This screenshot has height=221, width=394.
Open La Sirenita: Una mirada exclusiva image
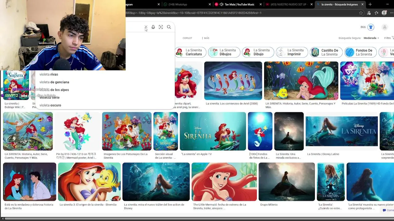[x=289, y=131]
